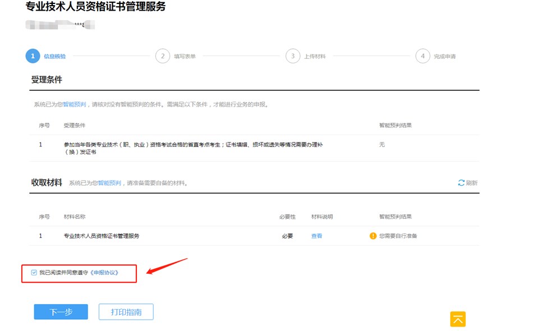Click step circle 2 填写表单

tap(163, 56)
